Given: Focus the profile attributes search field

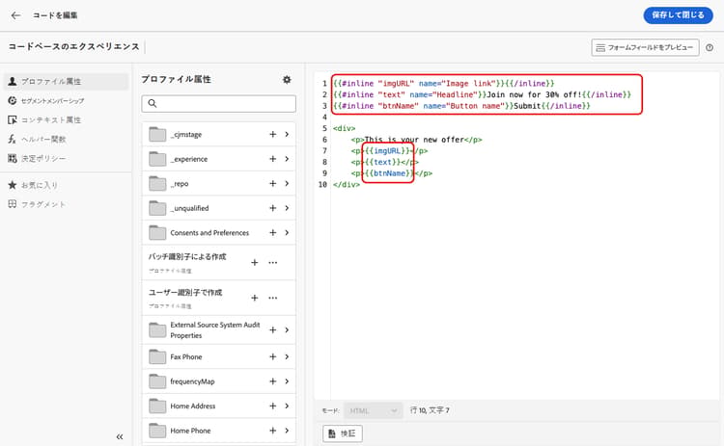Looking at the screenshot, I should click(x=219, y=104).
